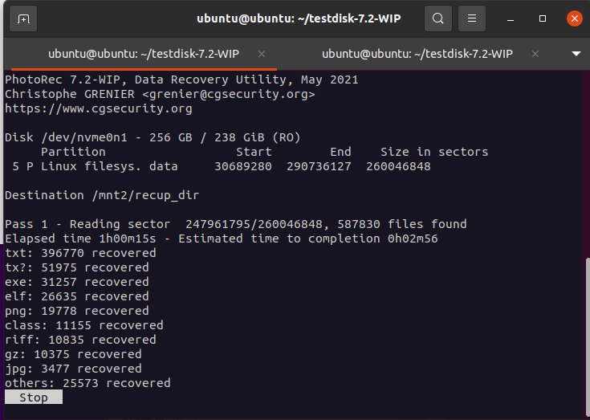The image size is (590, 420).
Task: Close the first terminal tab
Action: tap(262, 54)
